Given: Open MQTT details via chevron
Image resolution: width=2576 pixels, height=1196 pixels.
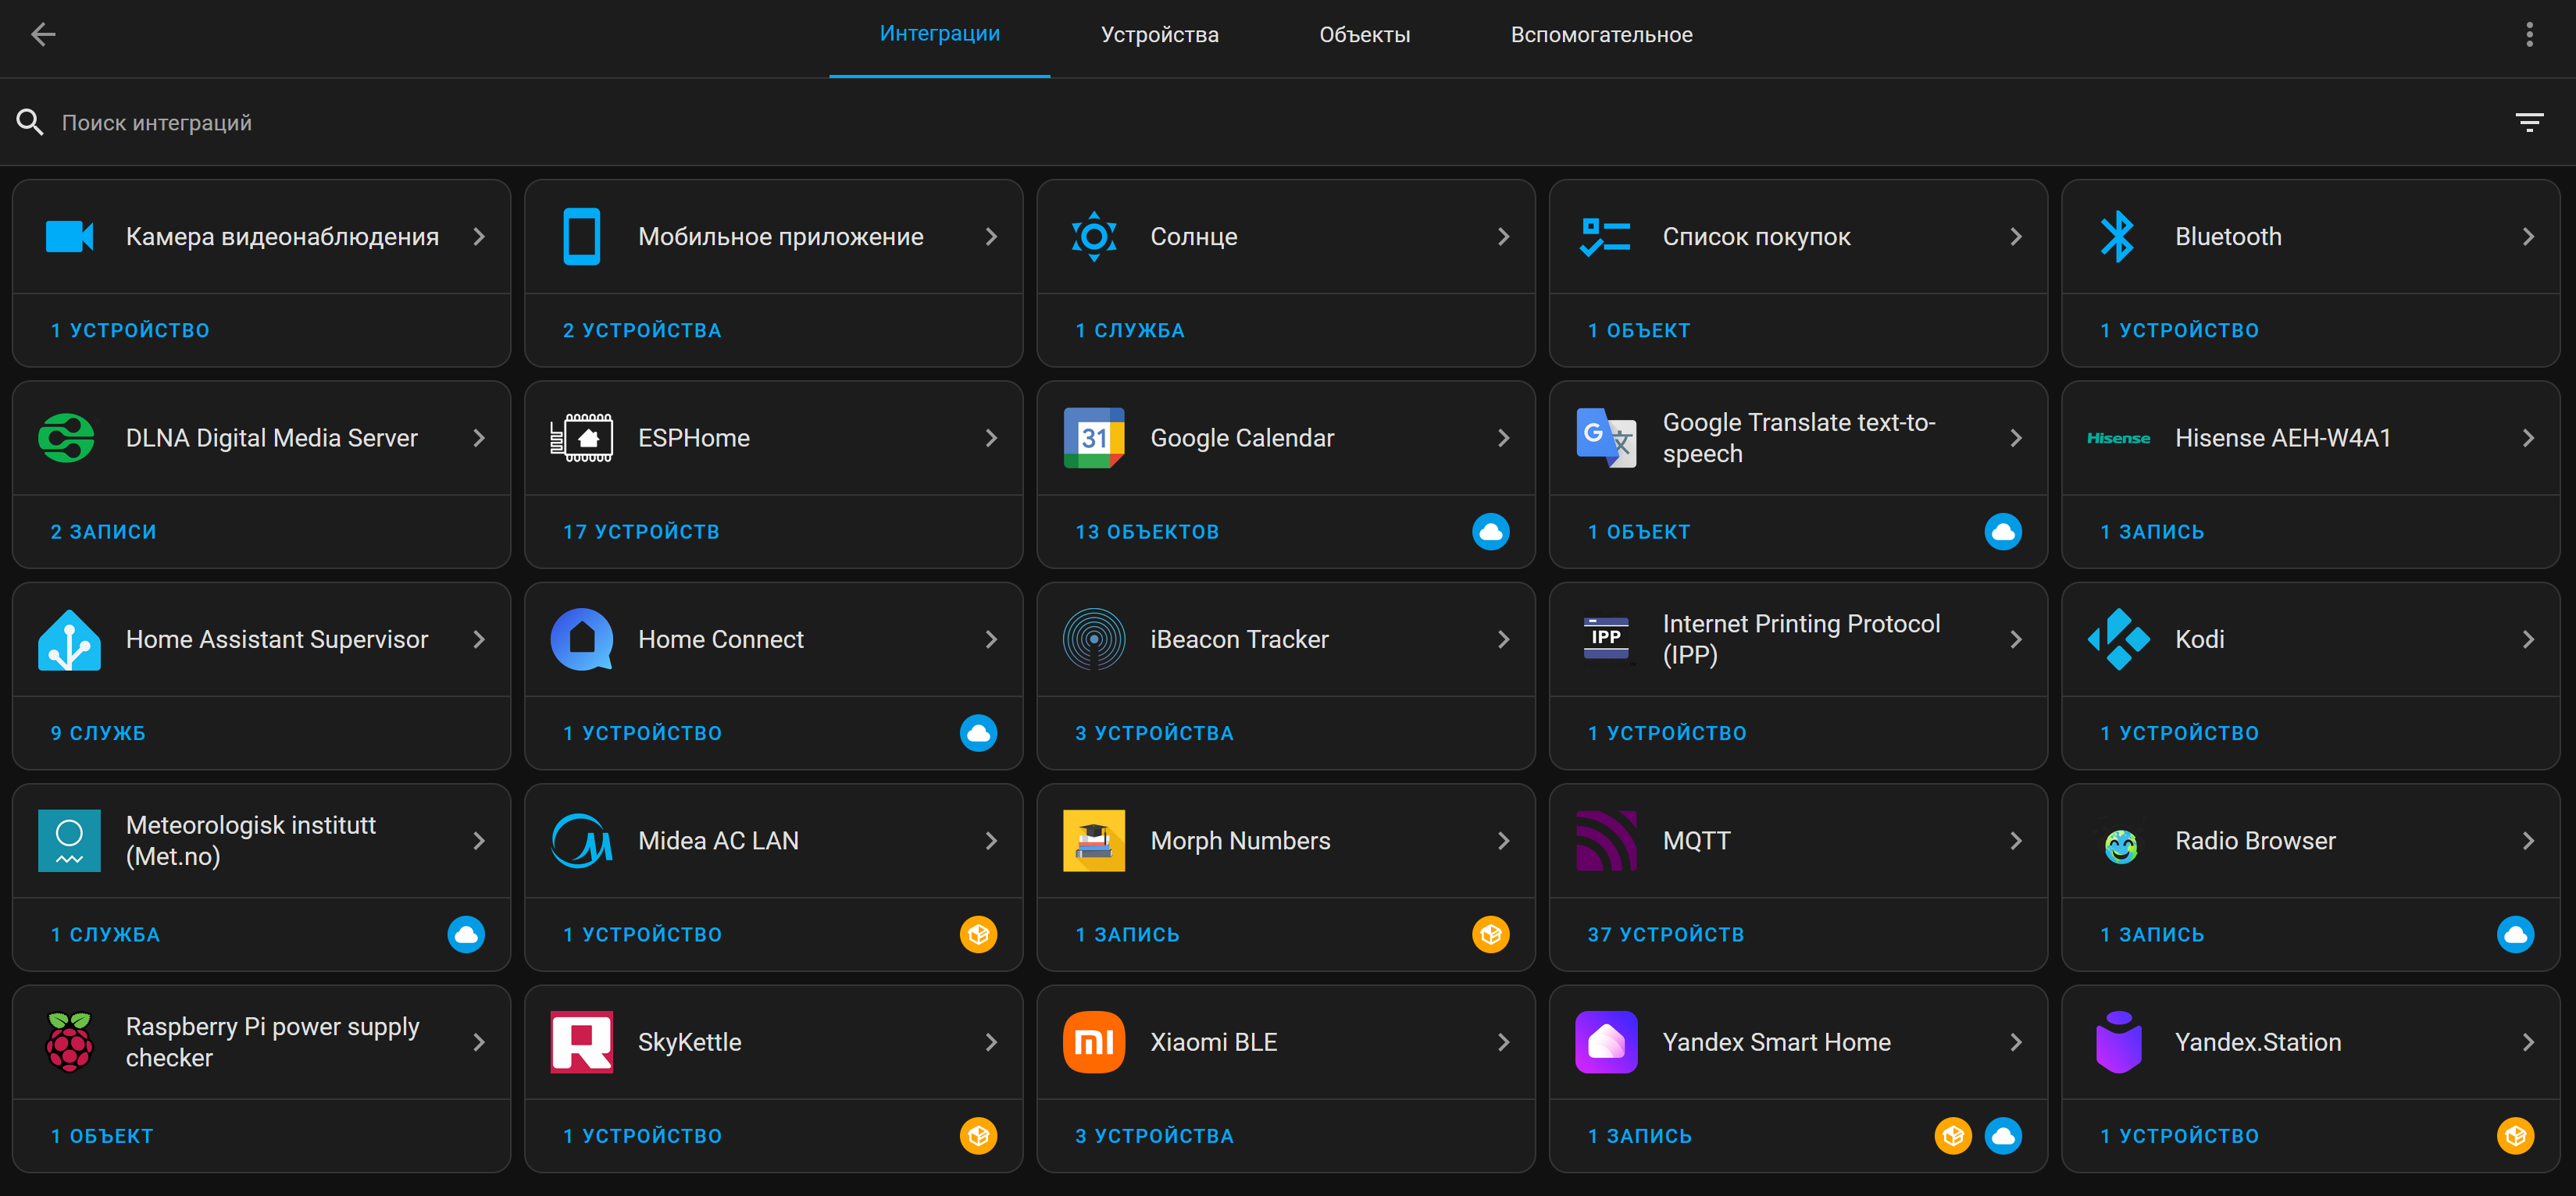Looking at the screenshot, I should point(2015,842).
